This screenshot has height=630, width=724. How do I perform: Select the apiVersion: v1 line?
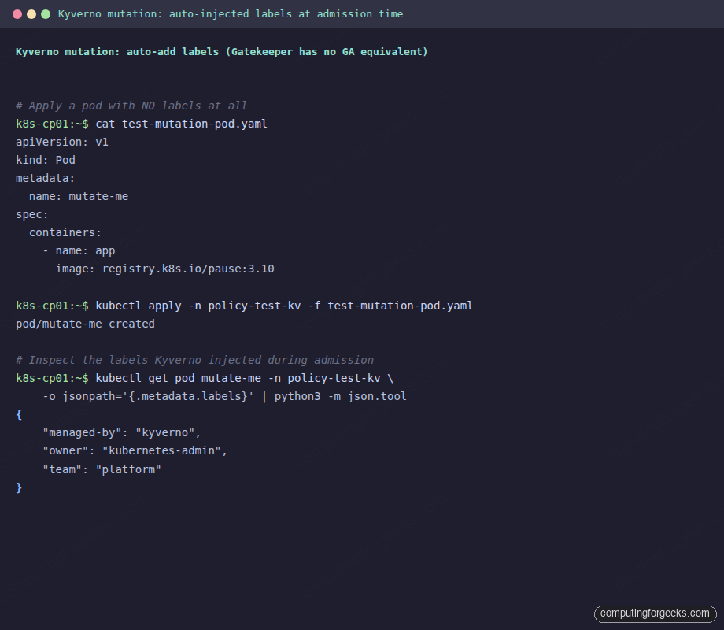(x=62, y=142)
